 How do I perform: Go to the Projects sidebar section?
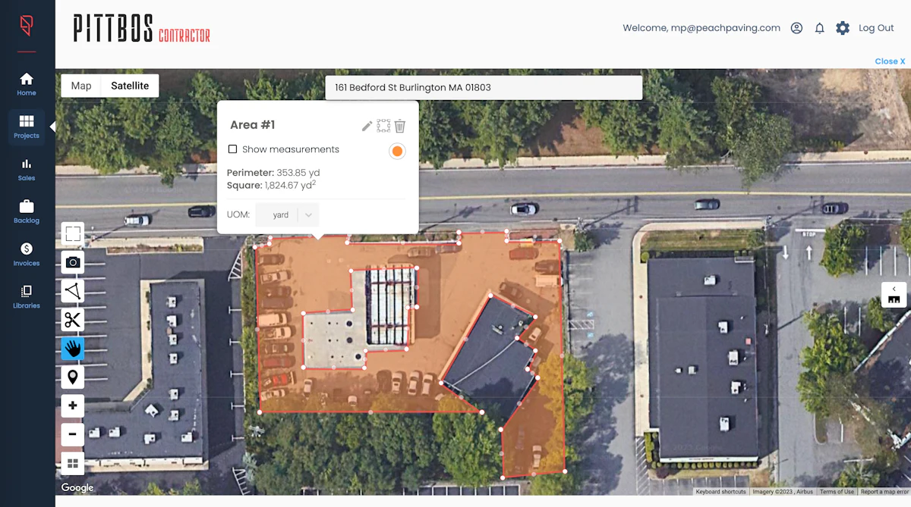coord(27,127)
